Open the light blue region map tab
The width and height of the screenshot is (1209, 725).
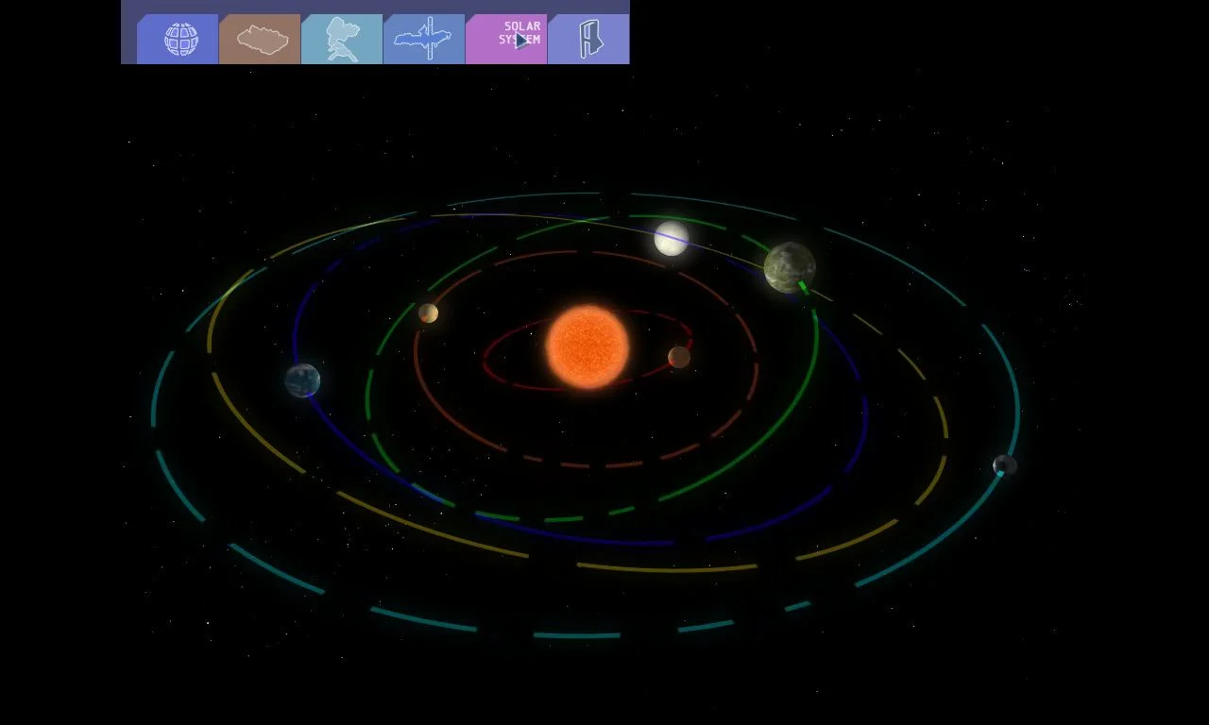point(342,40)
